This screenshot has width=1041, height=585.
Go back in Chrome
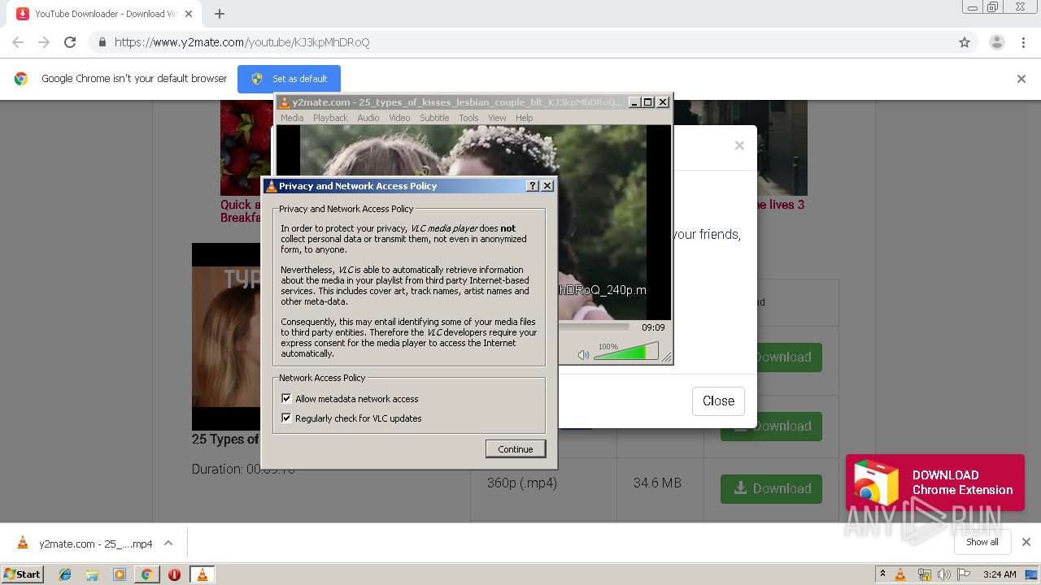(x=18, y=42)
